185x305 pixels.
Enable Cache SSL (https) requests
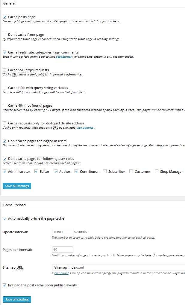(x=4, y=70)
